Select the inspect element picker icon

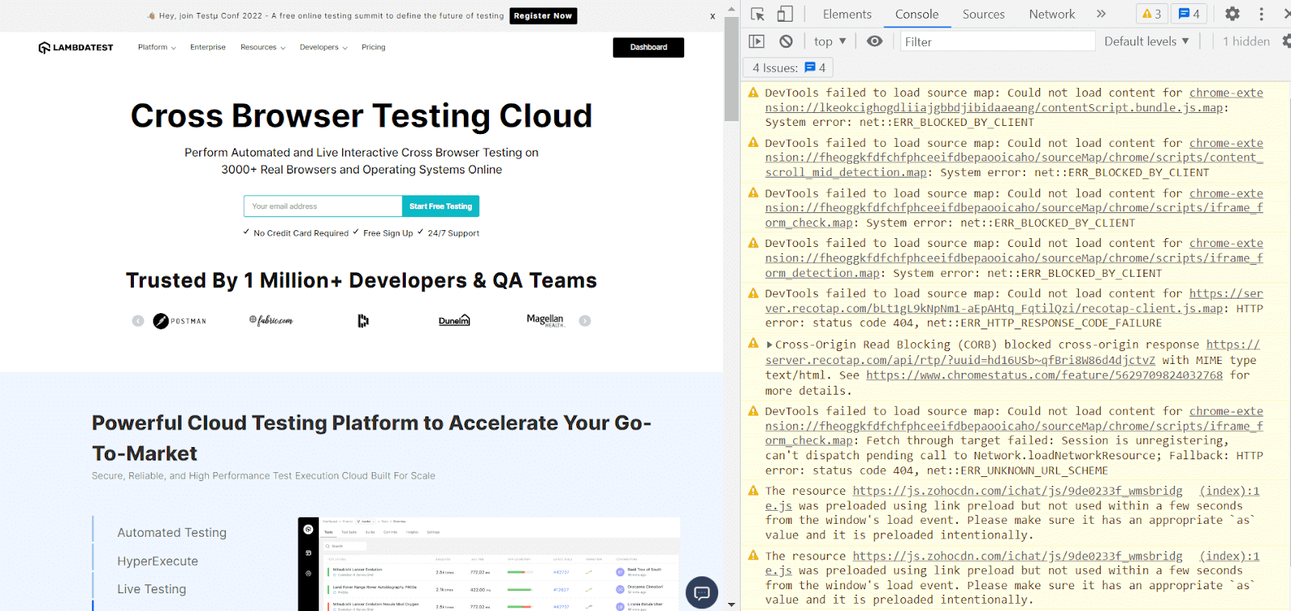pos(757,14)
